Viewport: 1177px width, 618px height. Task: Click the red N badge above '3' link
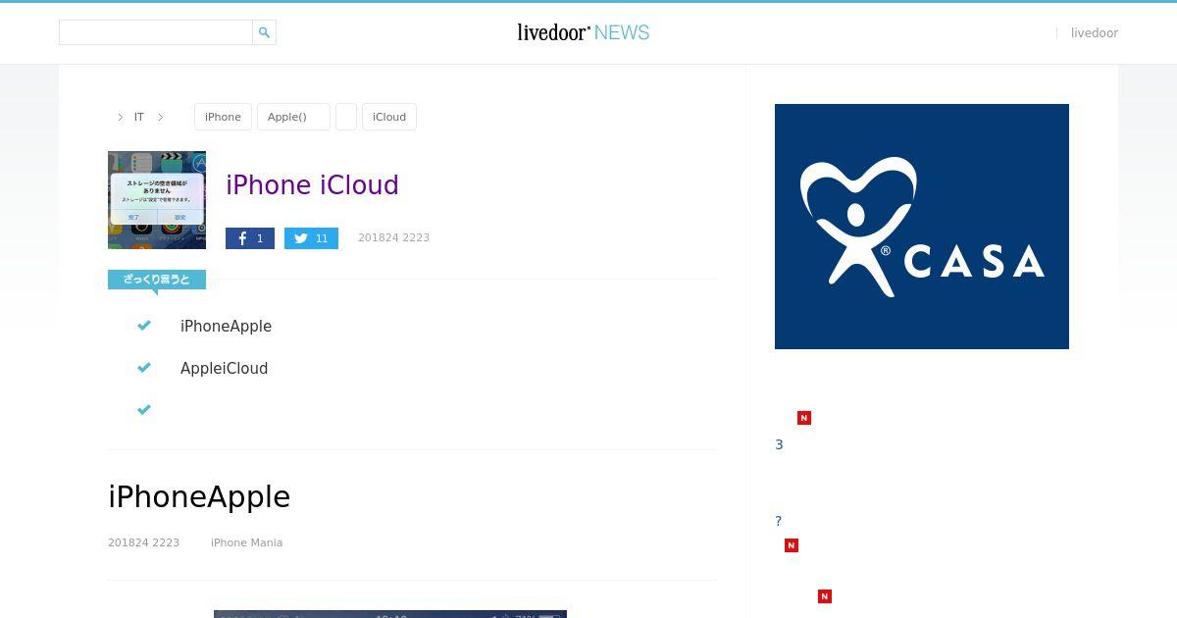click(x=804, y=418)
